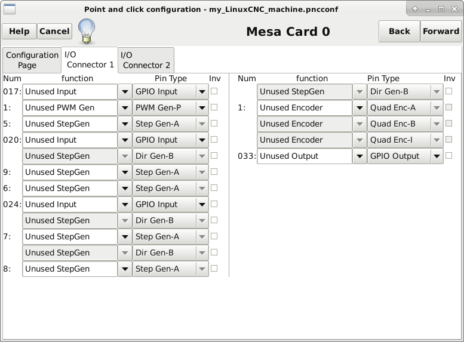The width and height of the screenshot is (464, 342).
Task: Expand GPIO Input pin type for row 024
Action: [x=202, y=205]
